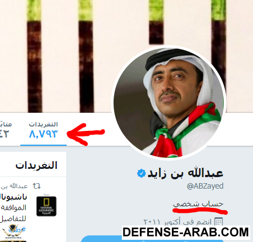Click the bio text حساب شخصي
Screen dimensions: 253x242
198,204
